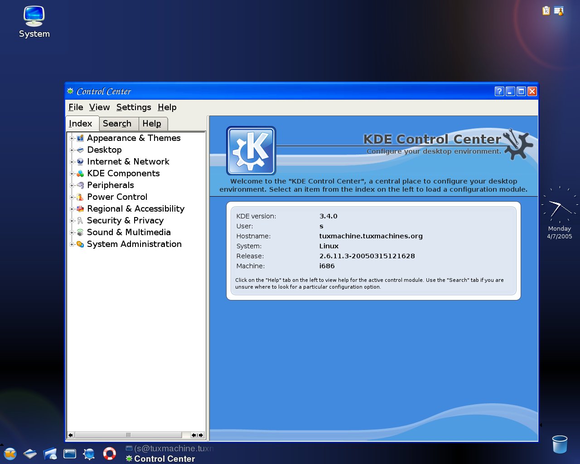This screenshot has width=580, height=464.
Task: Expand the Power Control tree node
Action: (72, 197)
